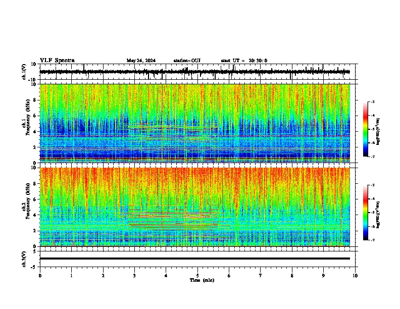Click the "ch.1(V)" axis label

click(x=24, y=72)
